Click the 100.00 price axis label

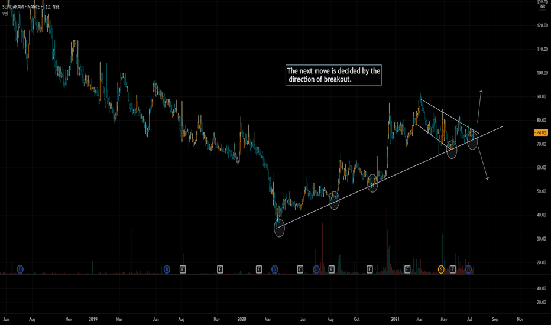click(x=542, y=73)
